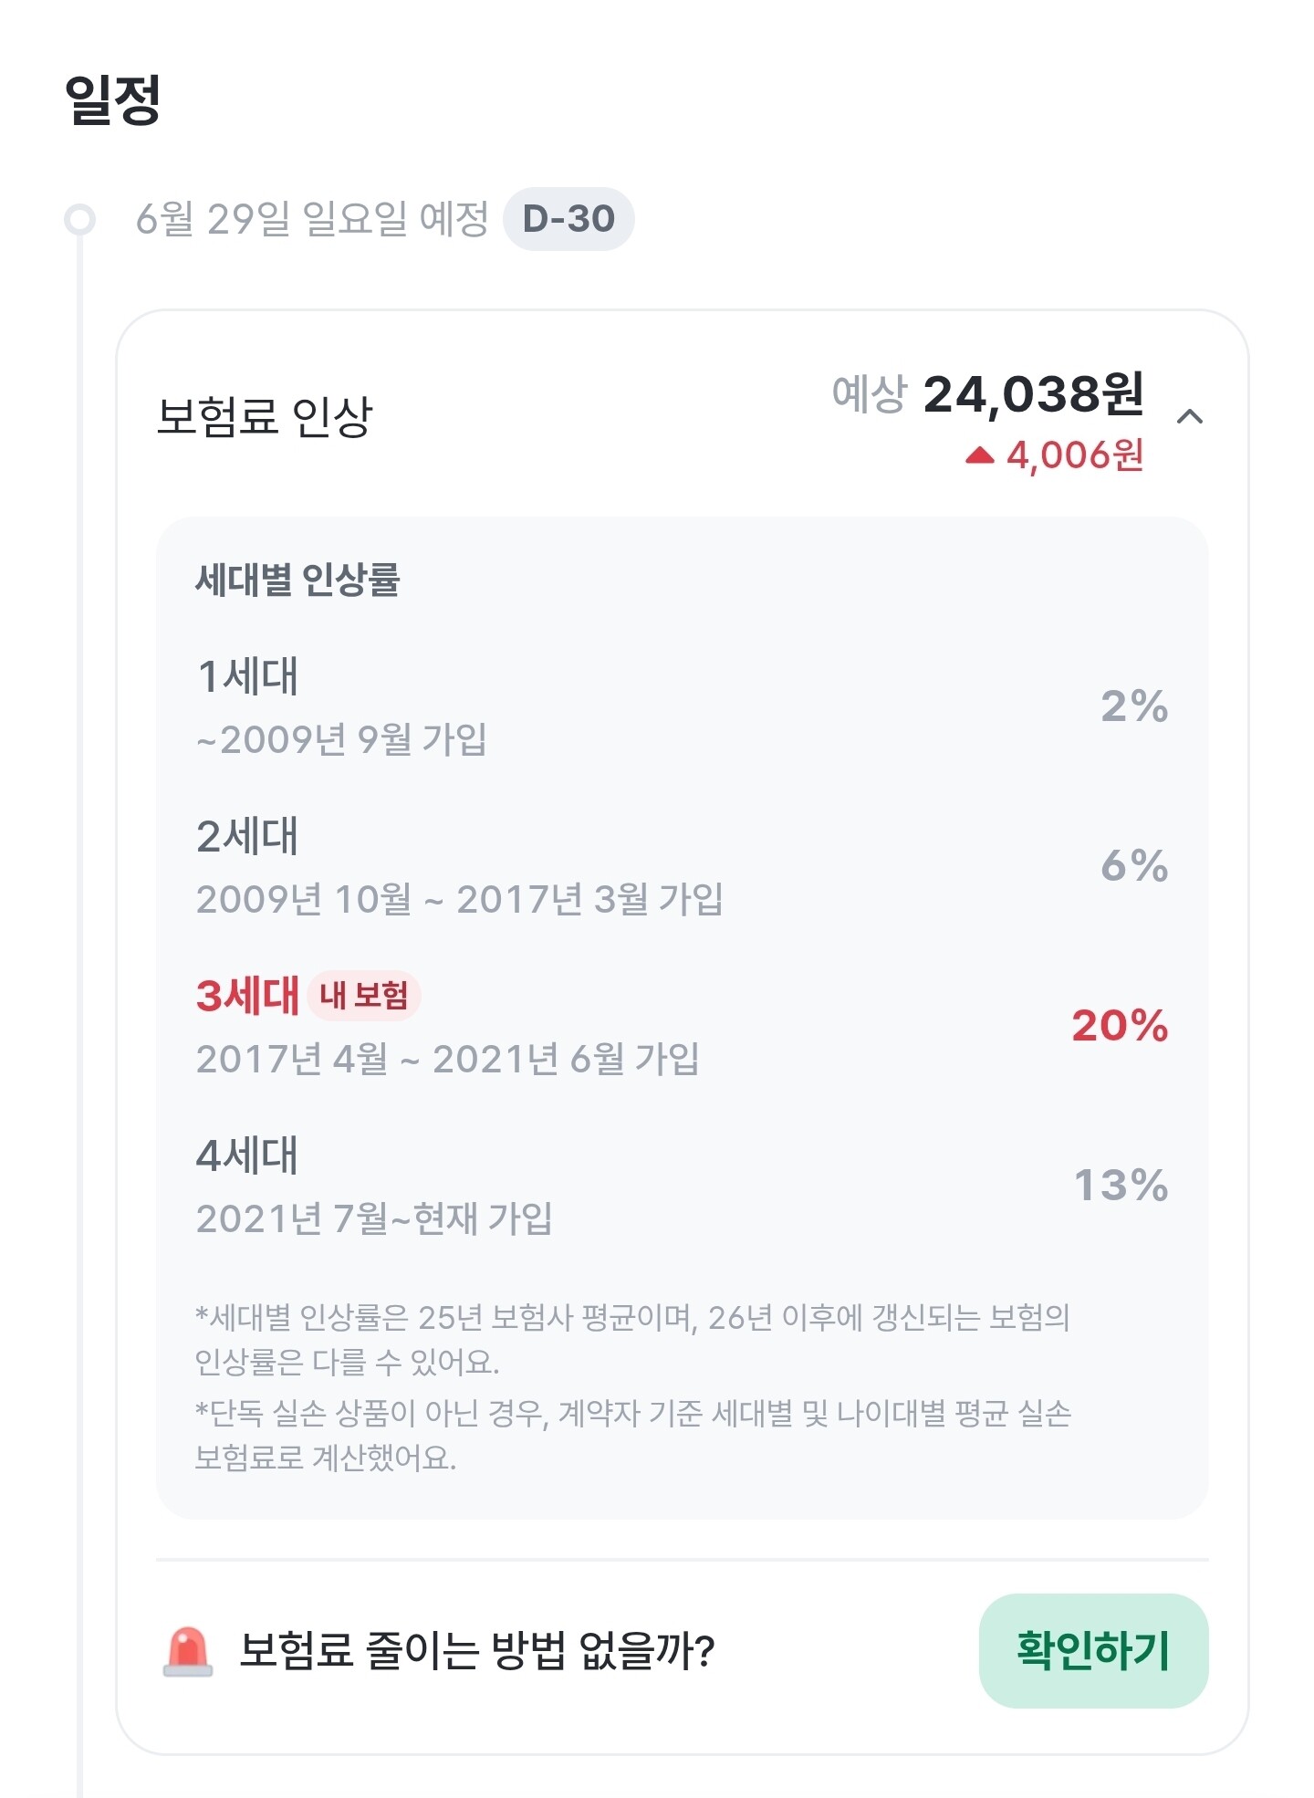The width and height of the screenshot is (1314, 1798).
Task: Click the 예상 24,038원 amount
Action: tap(987, 395)
